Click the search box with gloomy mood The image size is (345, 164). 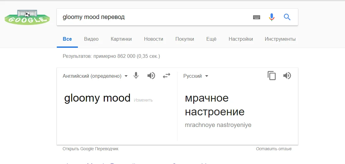tap(153, 17)
